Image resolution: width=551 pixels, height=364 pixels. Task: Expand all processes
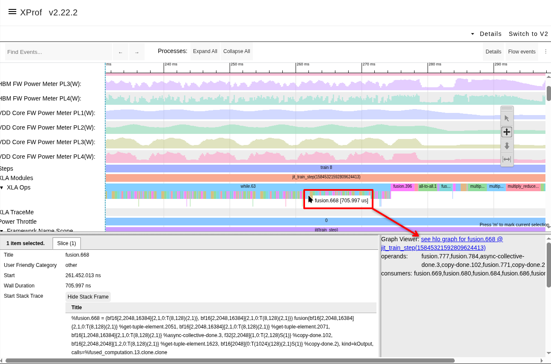click(205, 51)
